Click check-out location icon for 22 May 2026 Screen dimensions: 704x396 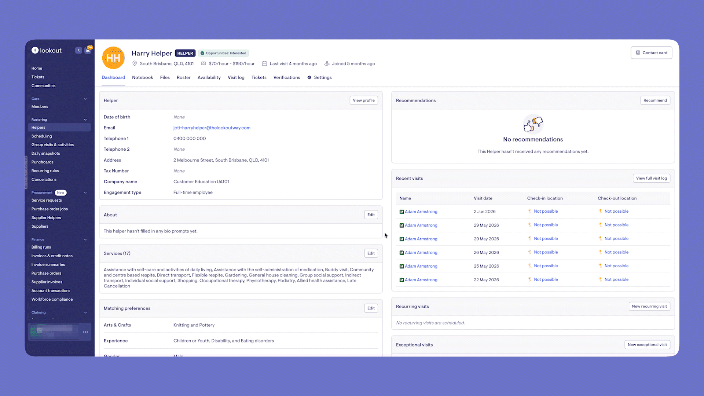click(600, 279)
